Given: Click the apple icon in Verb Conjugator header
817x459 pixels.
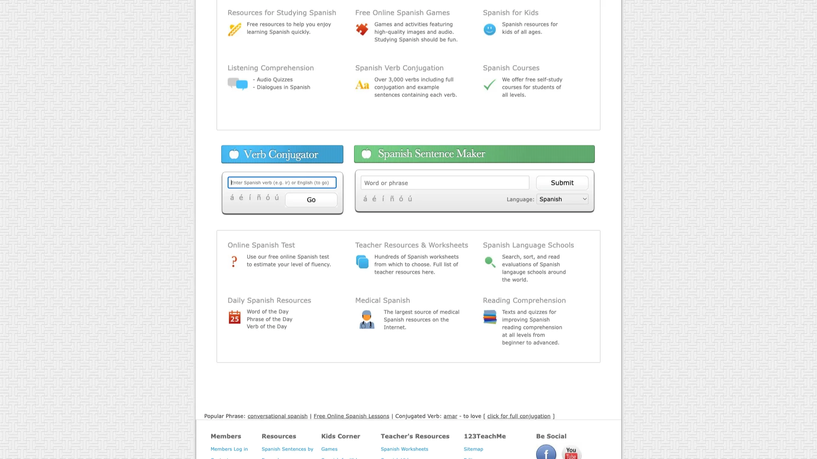Looking at the screenshot, I should point(234,154).
